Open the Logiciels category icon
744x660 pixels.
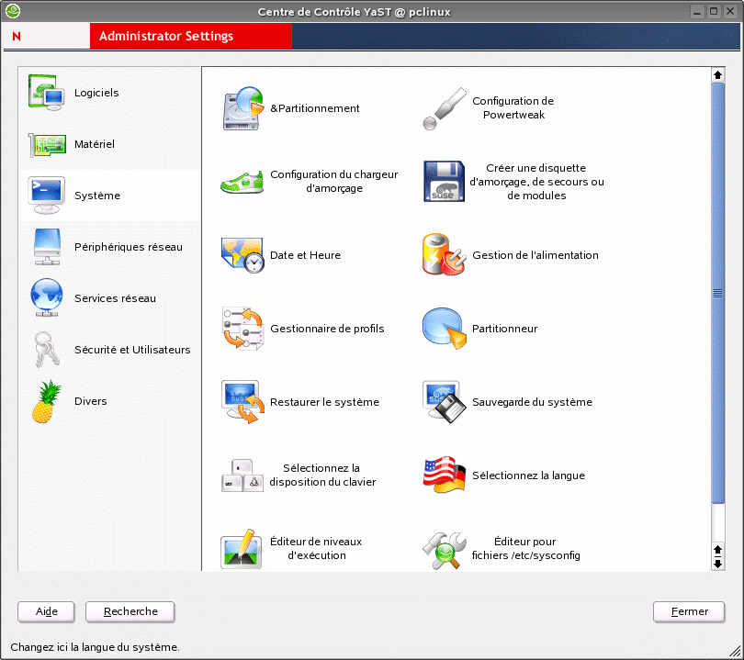pyautogui.click(x=47, y=93)
